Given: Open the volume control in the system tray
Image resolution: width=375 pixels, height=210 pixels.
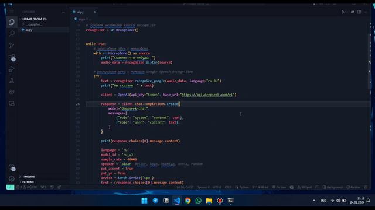Looking at the screenshot, I should pos(339,201).
